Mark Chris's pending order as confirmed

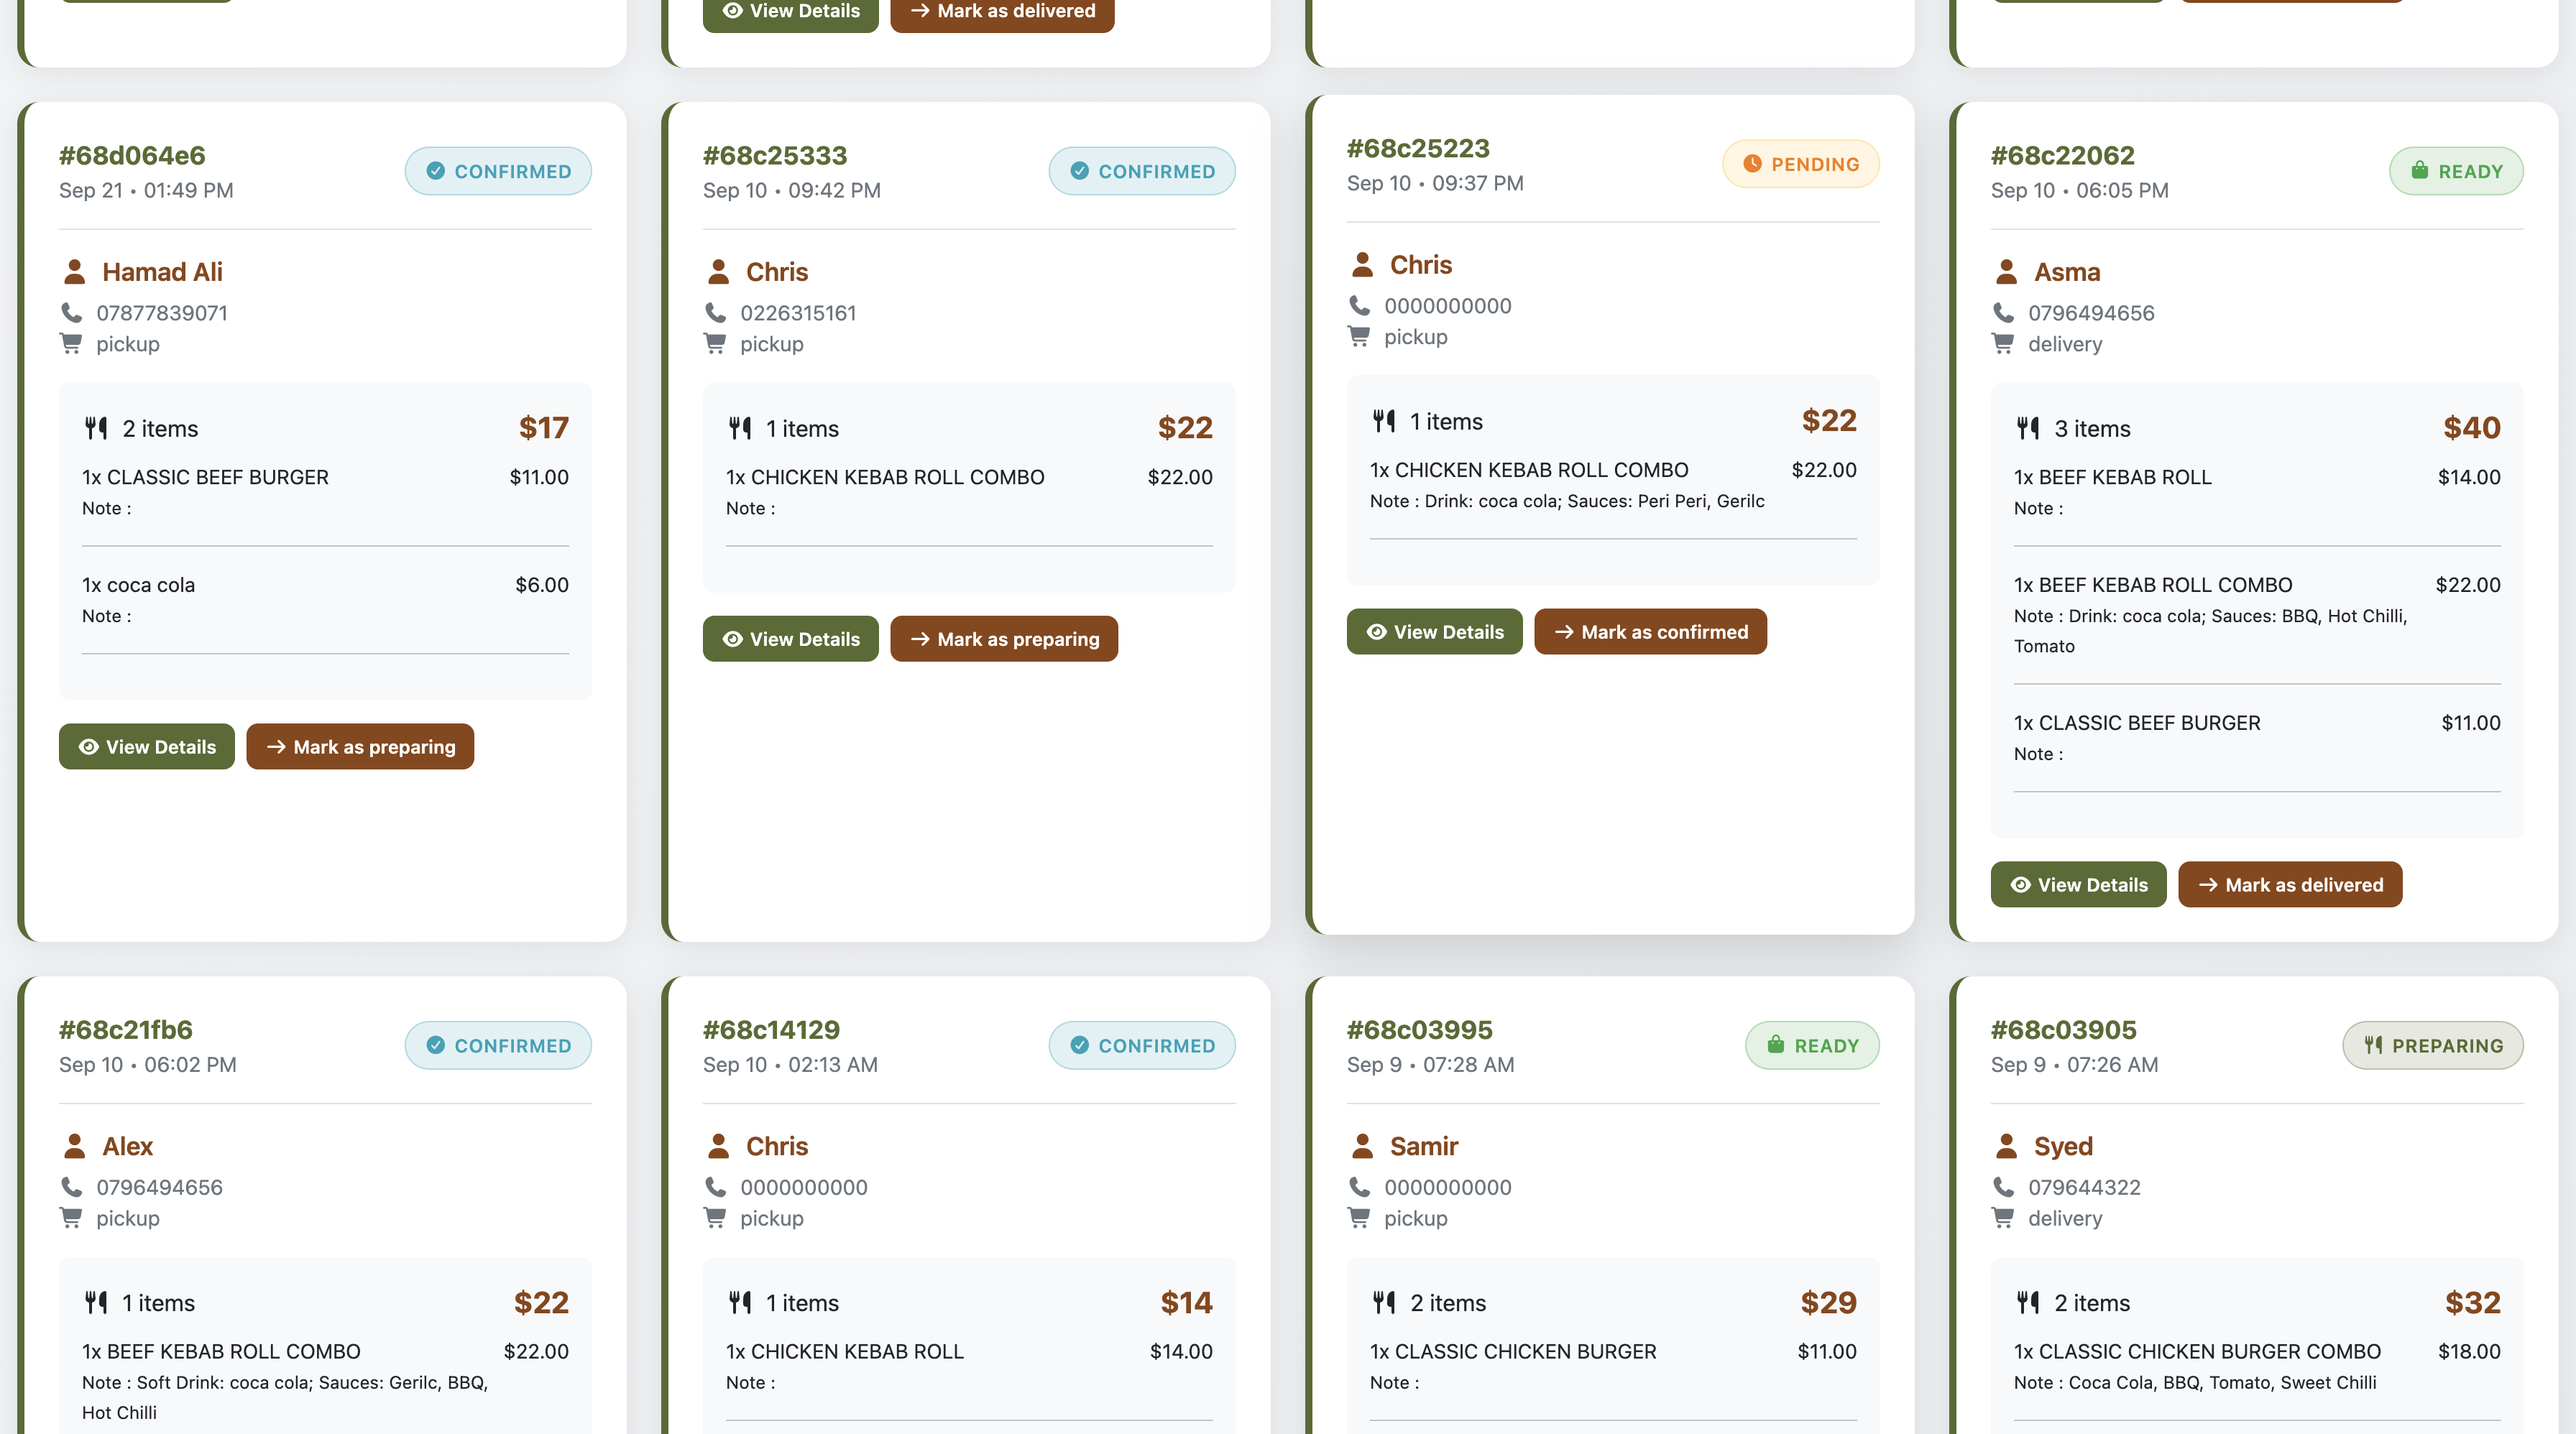click(x=1650, y=632)
